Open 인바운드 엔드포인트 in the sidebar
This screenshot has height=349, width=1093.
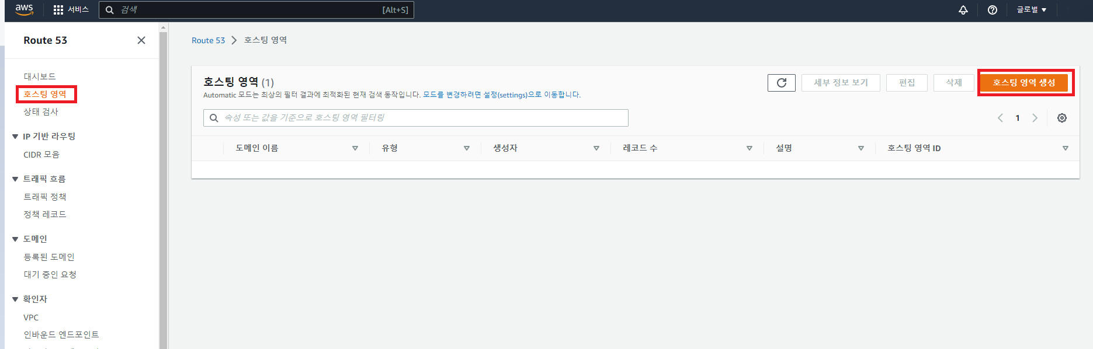click(x=61, y=334)
